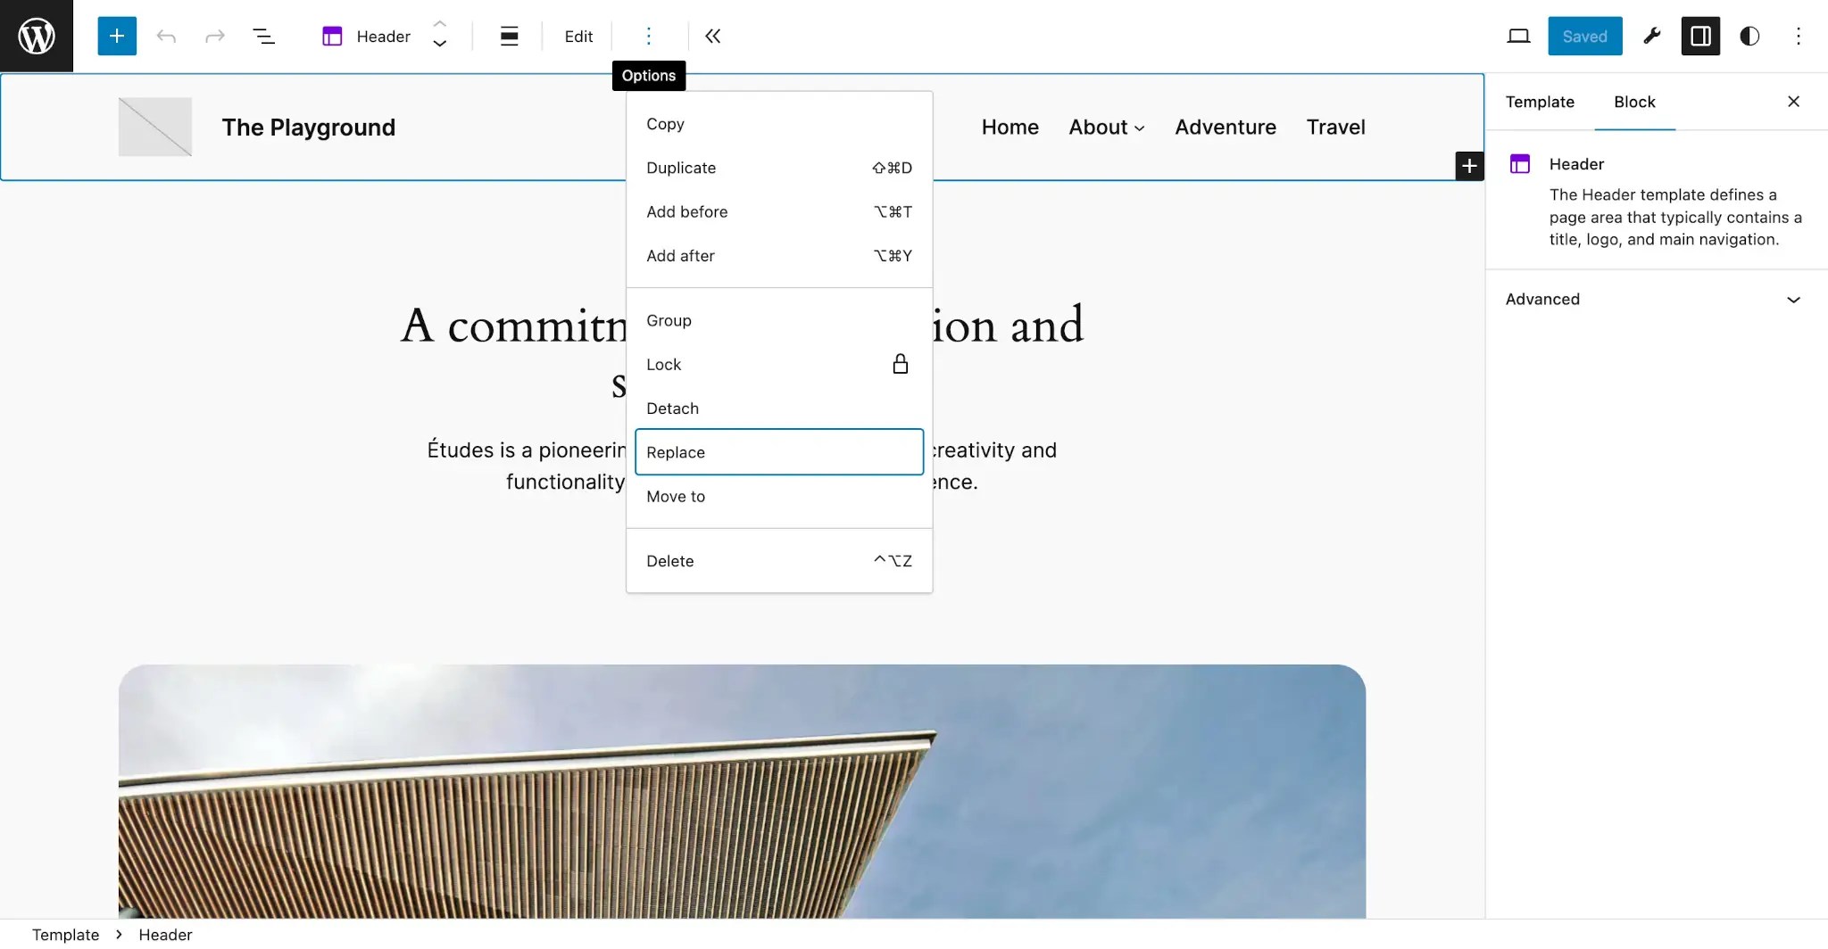Open the About navigation dropdown
Viewport: 1828px width, 949px height.
(1105, 127)
